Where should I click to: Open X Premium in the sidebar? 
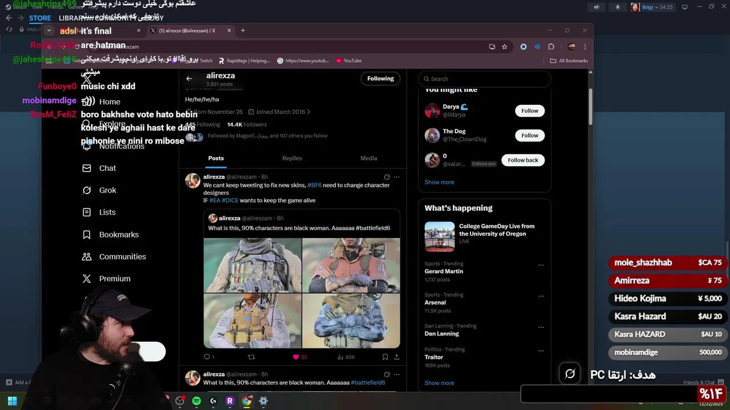[106, 278]
